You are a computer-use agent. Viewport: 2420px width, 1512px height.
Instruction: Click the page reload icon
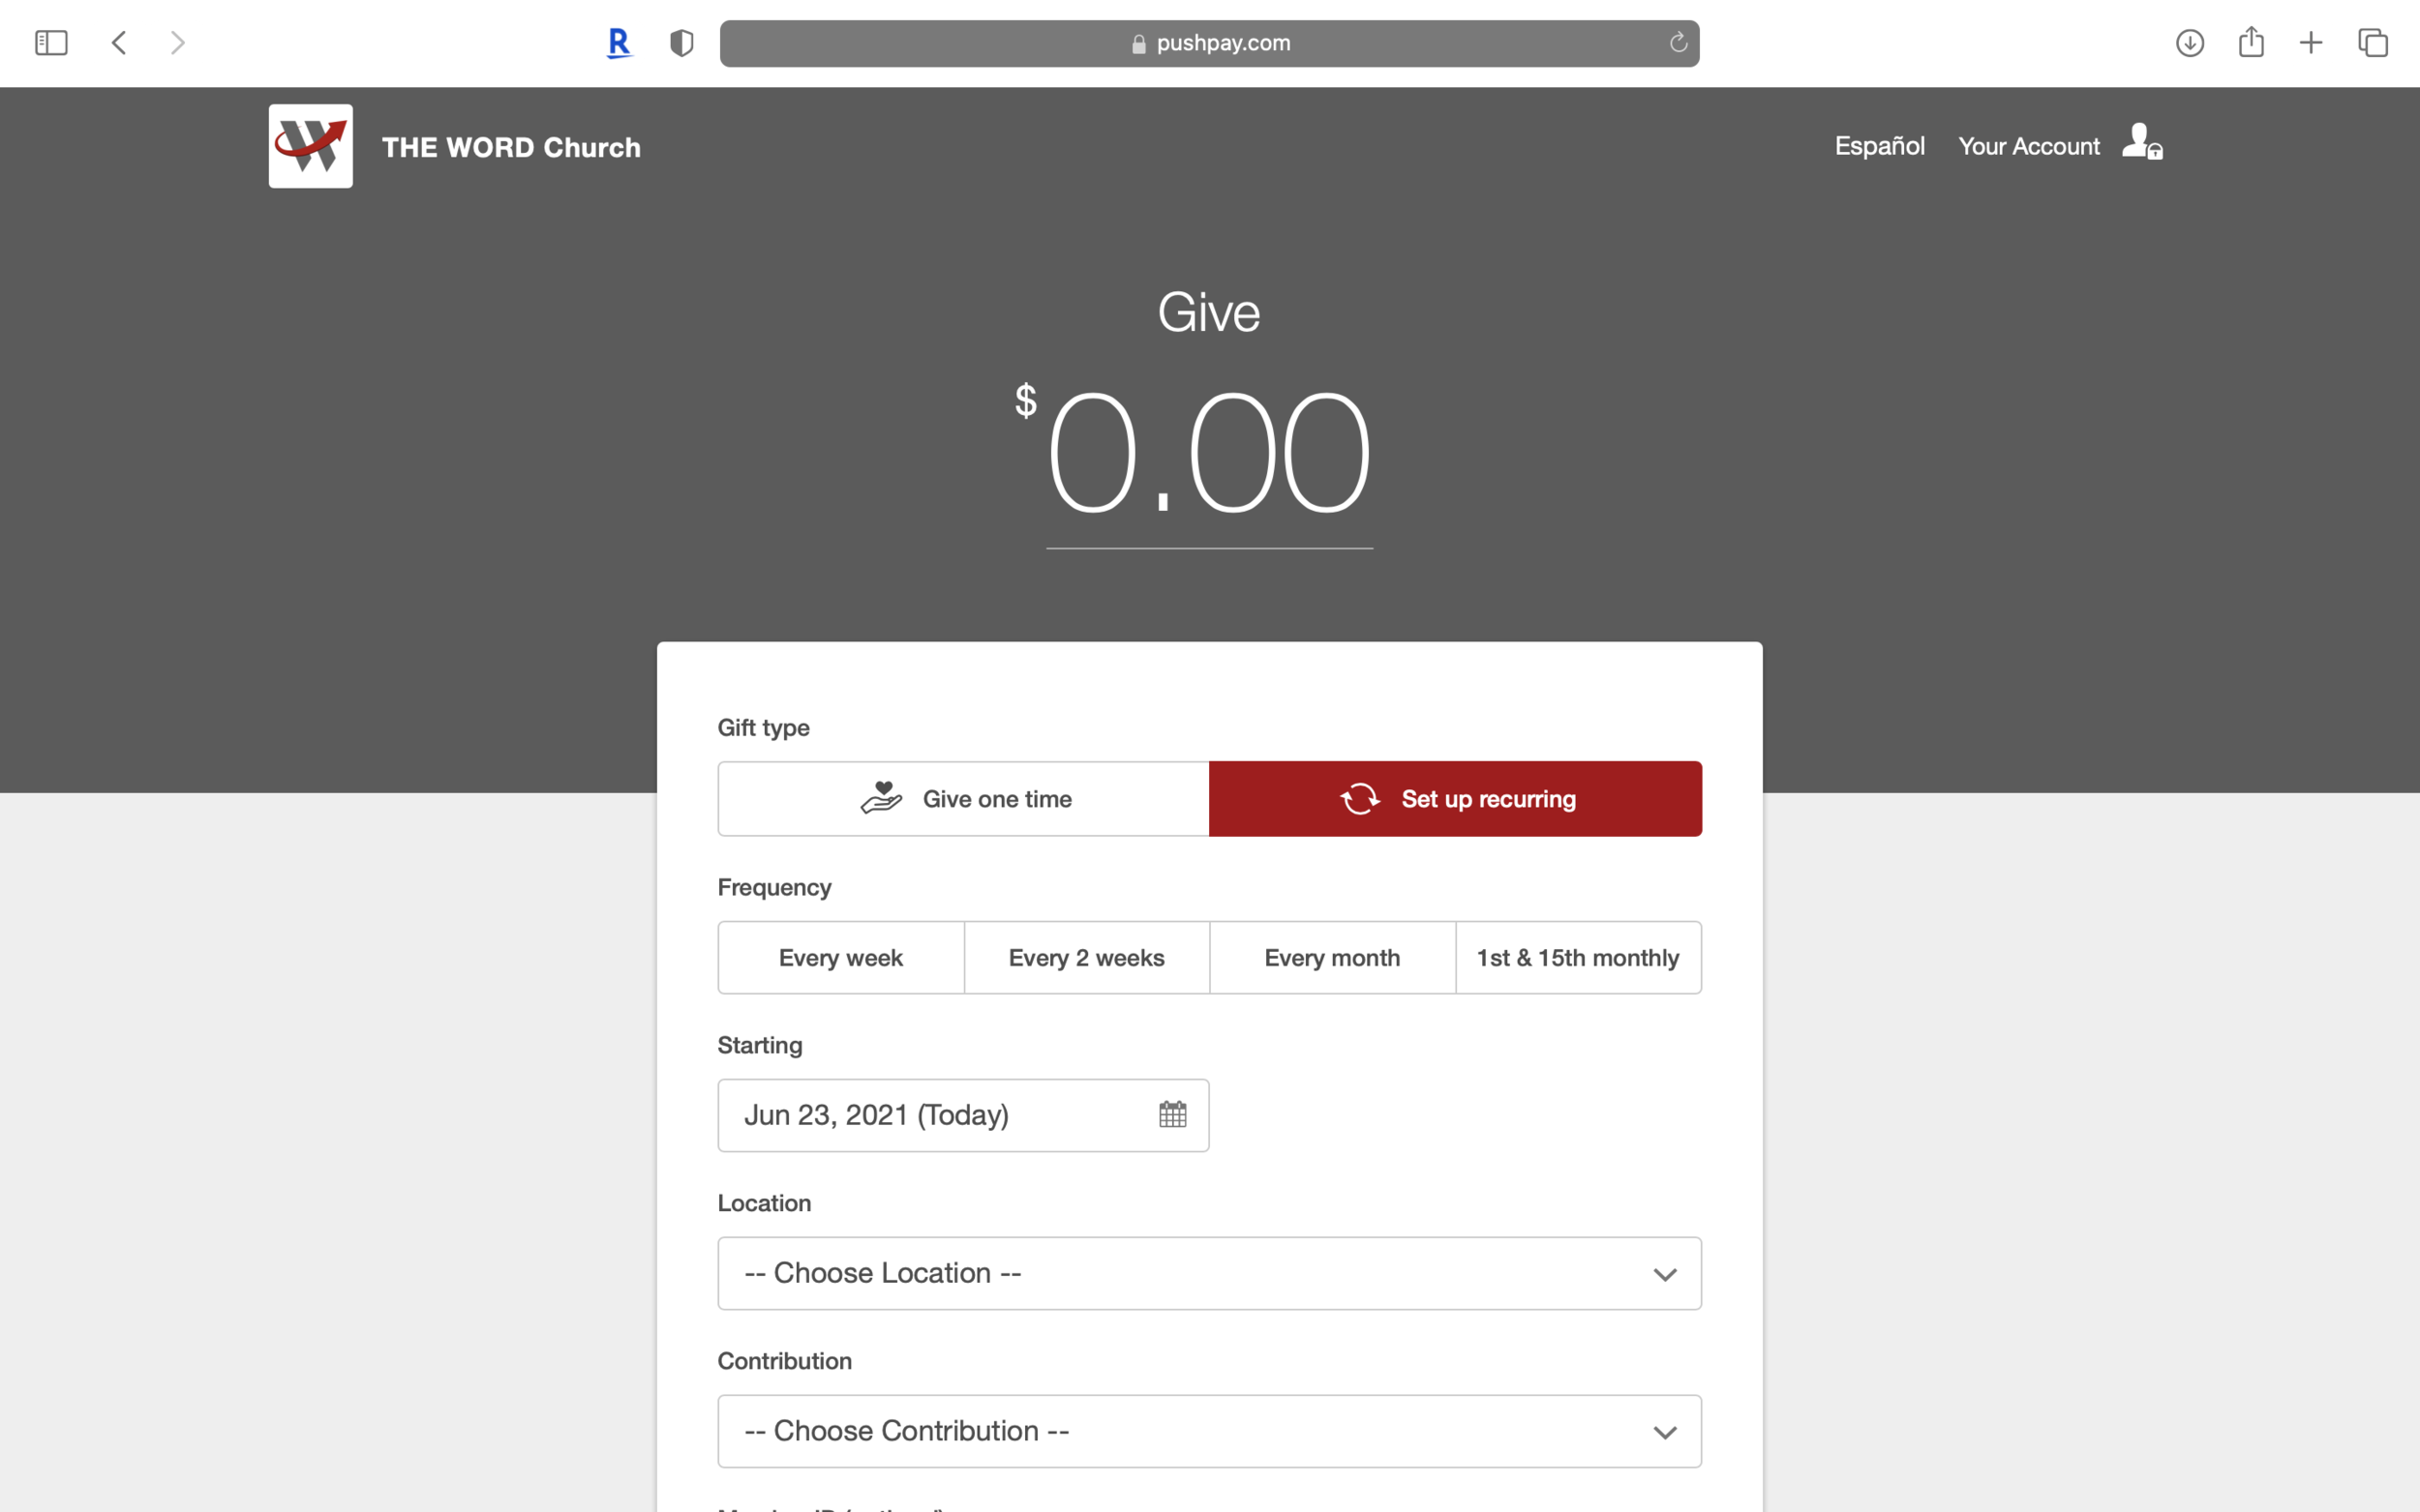[x=1678, y=43]
